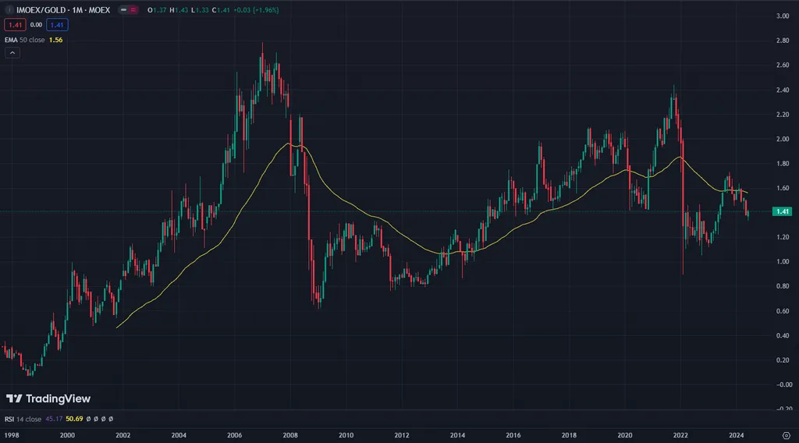
Task: Click the 0.00 spread value in legend
Action: (36, 25)
